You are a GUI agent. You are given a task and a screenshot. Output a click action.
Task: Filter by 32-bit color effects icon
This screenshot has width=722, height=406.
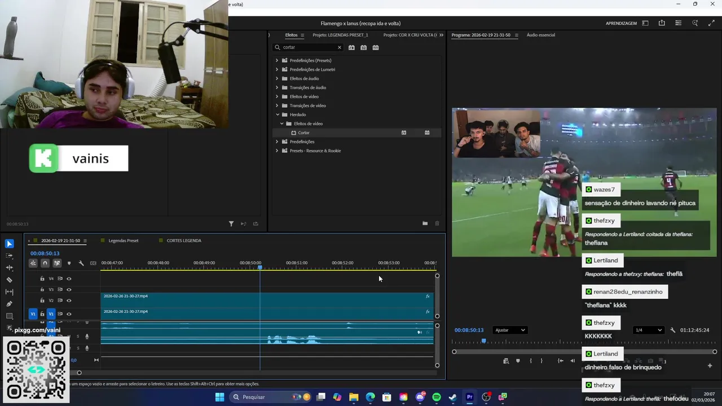(x=363, y=47)
